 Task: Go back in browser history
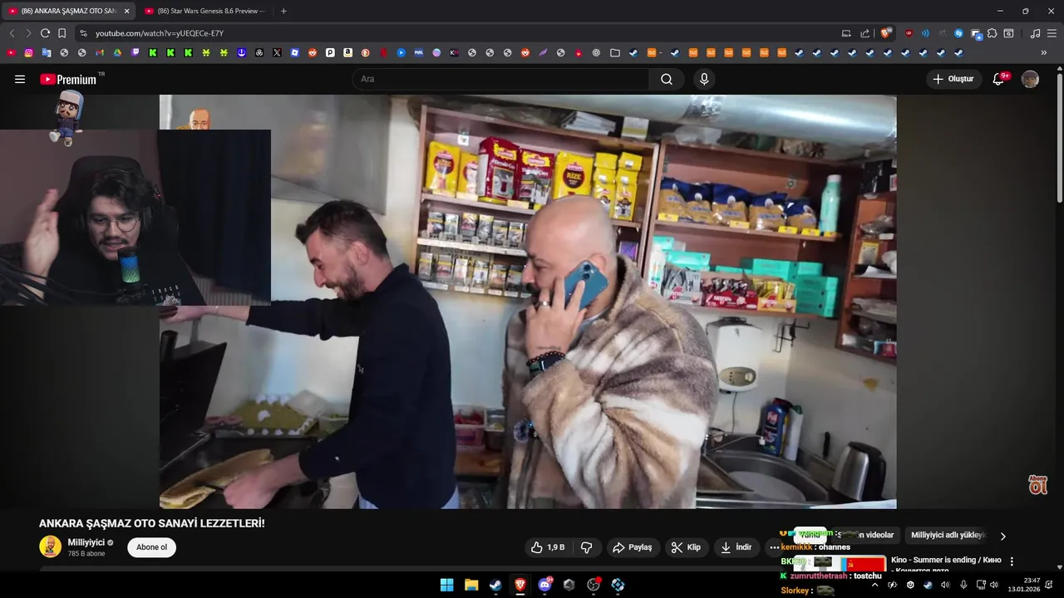(x=12, y=33)
